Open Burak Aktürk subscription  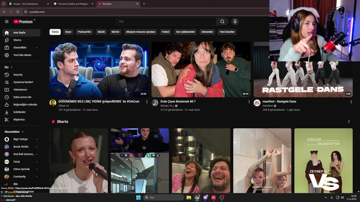21,147
